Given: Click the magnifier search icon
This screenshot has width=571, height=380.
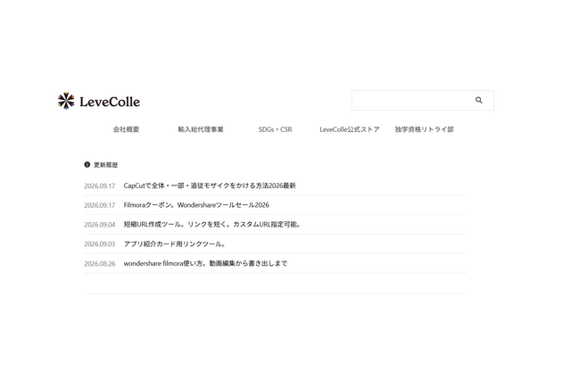Looking at the screenshot, I should (x=479, y=100).
